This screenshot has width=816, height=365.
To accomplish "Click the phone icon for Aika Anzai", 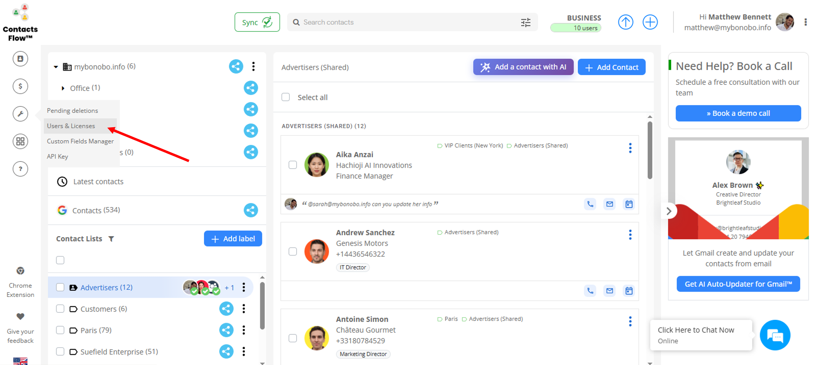I will tap(590, 204).
